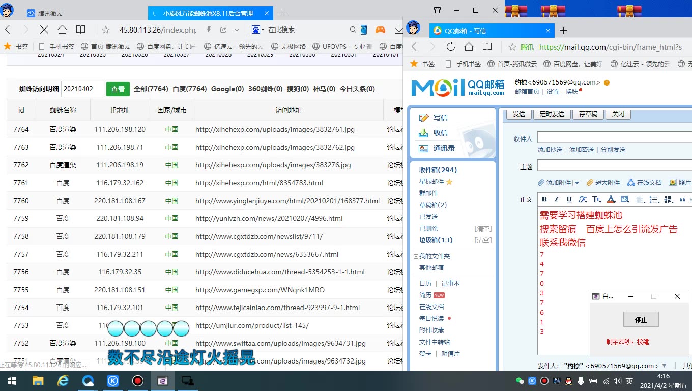
Task: Select the 搜狗(0) spider filter
Action: point(298,89)
